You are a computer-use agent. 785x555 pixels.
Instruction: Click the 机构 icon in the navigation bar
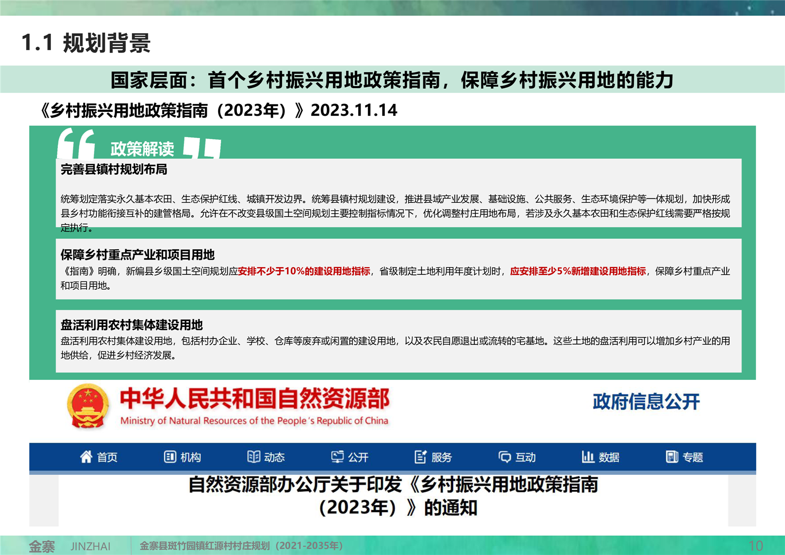point(170,457)
